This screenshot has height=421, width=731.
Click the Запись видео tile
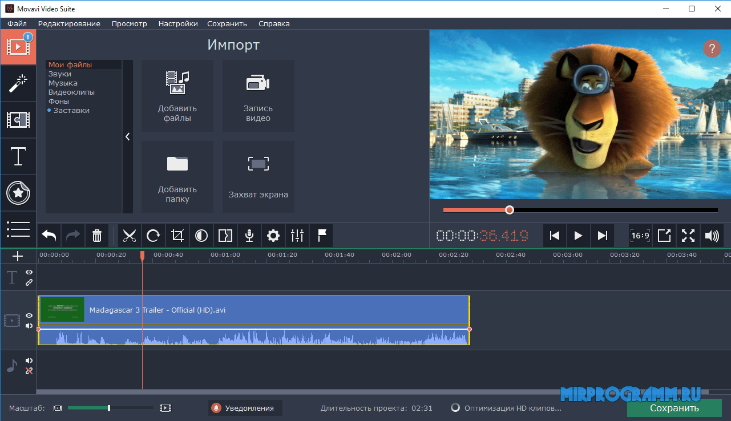pyautogui.click(x=259, y=96)
